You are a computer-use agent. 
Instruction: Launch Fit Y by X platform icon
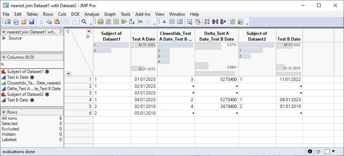pos(132,22)
